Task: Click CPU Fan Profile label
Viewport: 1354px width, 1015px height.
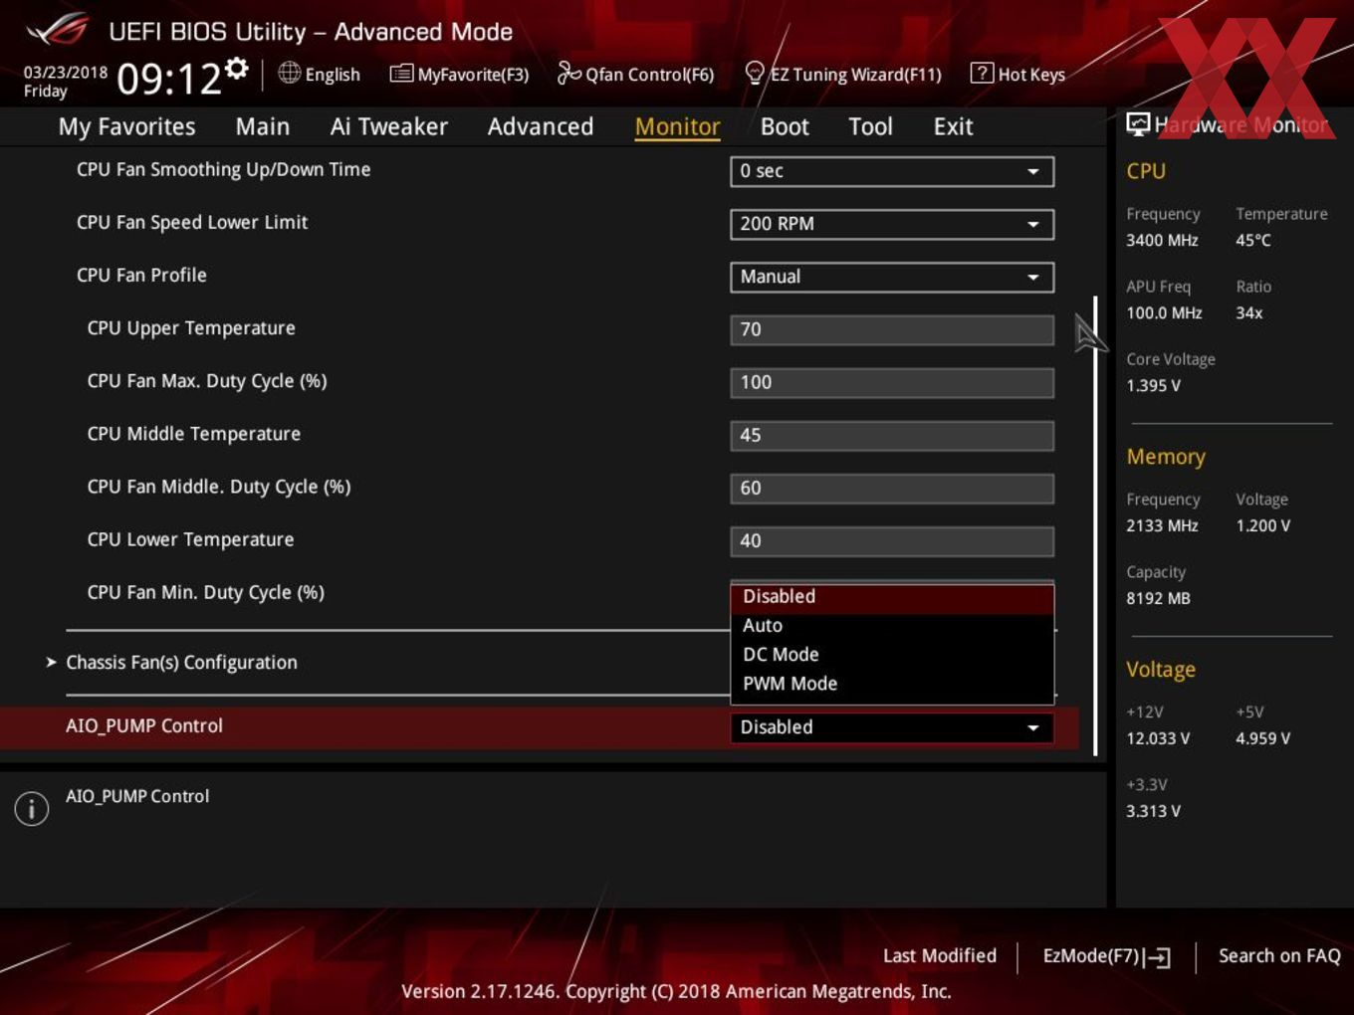Action: pyautogui.click(x=141, y=276)
